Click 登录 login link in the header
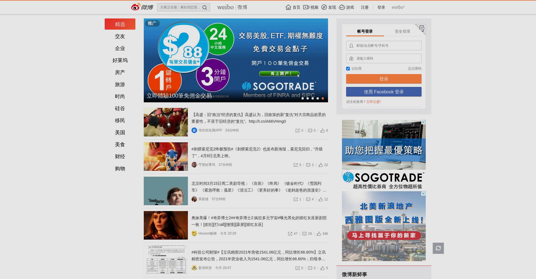This screenshot has height=279, width=536. tap(381, 7)
